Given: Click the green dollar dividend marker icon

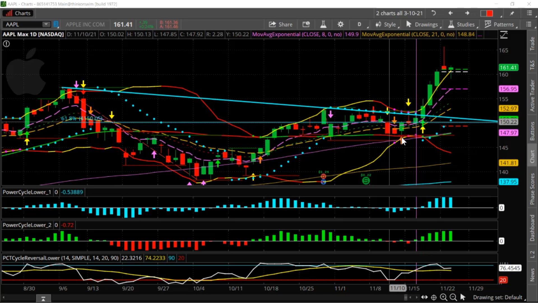Looking at the screenshot, I should click(366, 181).
